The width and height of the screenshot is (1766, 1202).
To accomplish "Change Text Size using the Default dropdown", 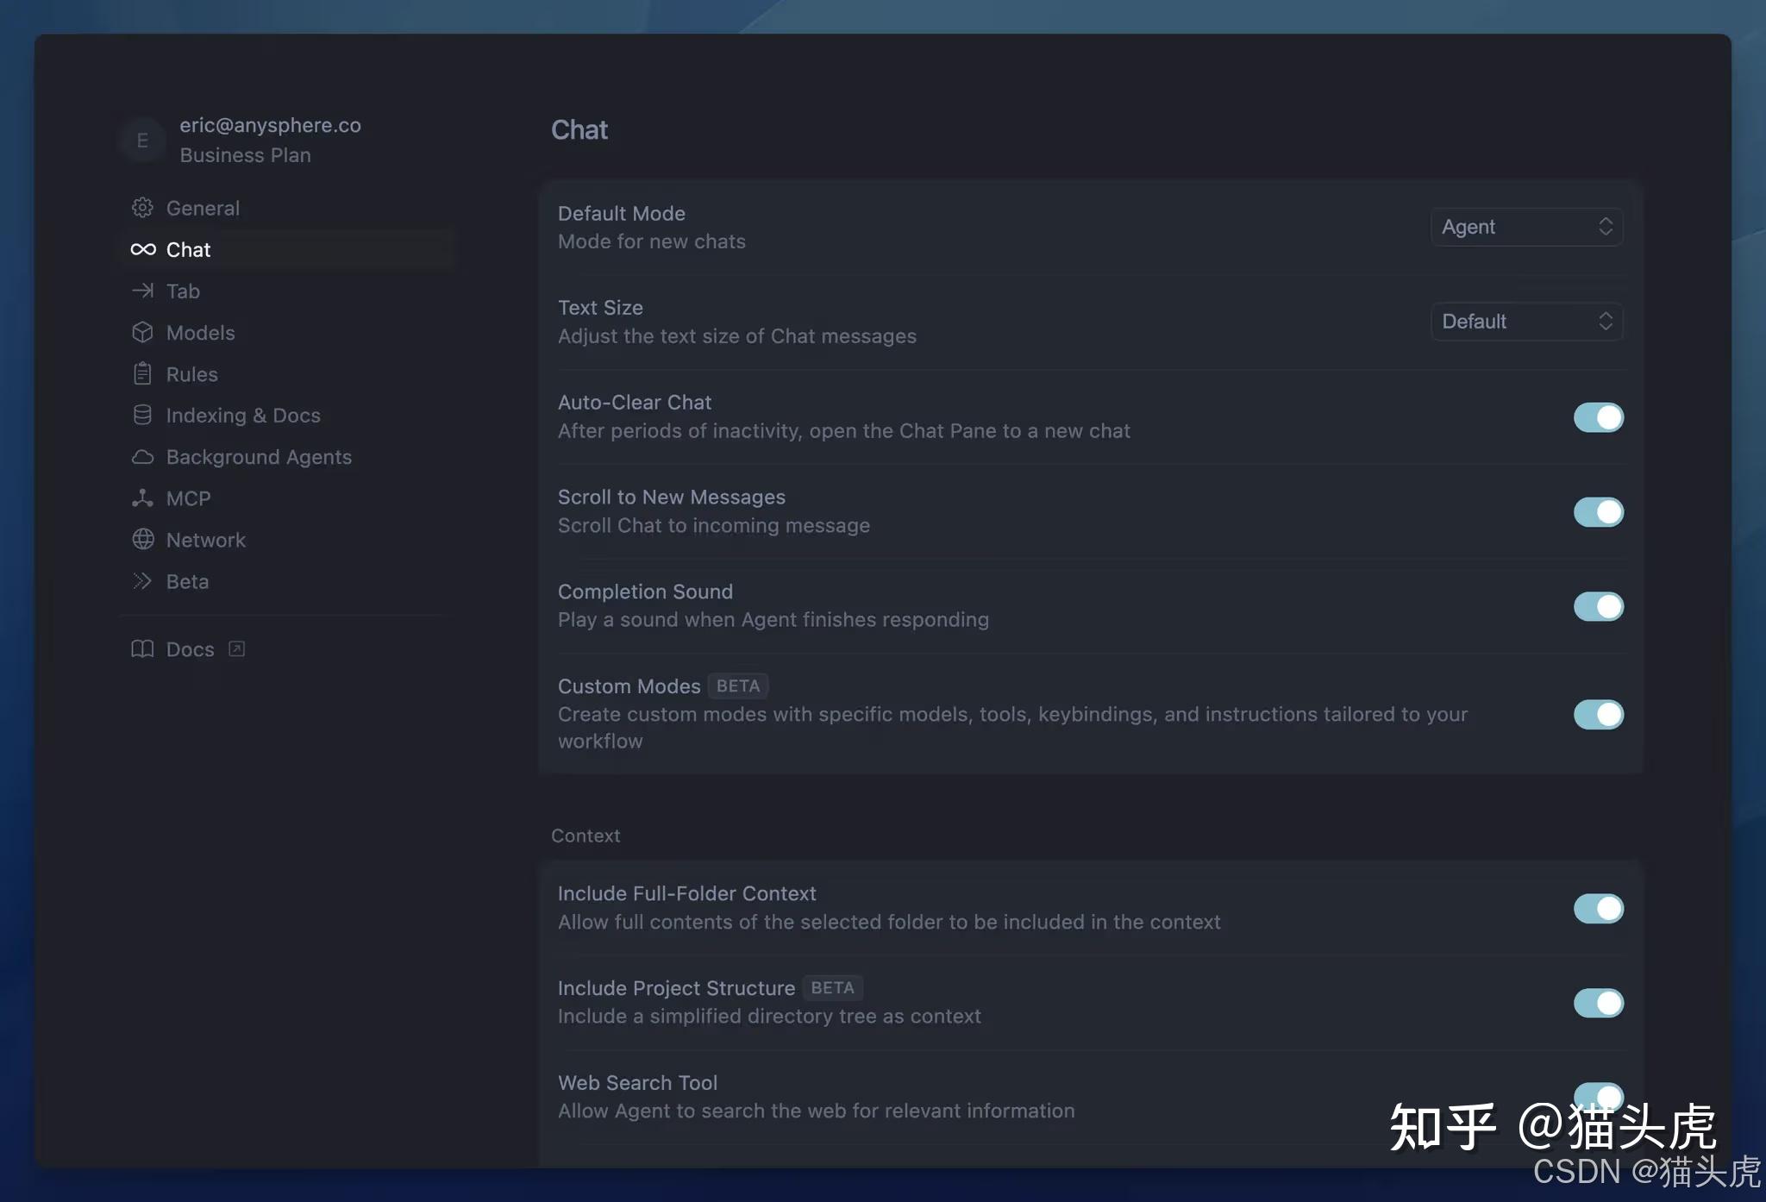I will tap(1526, 321).
